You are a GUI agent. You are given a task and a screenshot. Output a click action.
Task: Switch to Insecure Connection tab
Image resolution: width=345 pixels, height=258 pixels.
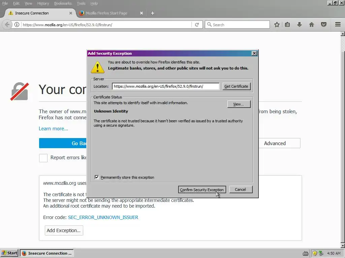(x=40, y=13)
